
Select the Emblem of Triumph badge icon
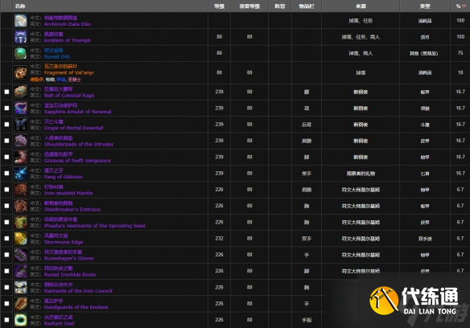coord(21,37)
